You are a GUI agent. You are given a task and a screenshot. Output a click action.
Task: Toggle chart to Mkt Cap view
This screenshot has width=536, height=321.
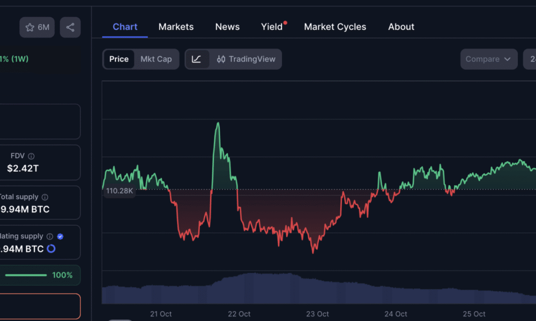click(156, 59)
